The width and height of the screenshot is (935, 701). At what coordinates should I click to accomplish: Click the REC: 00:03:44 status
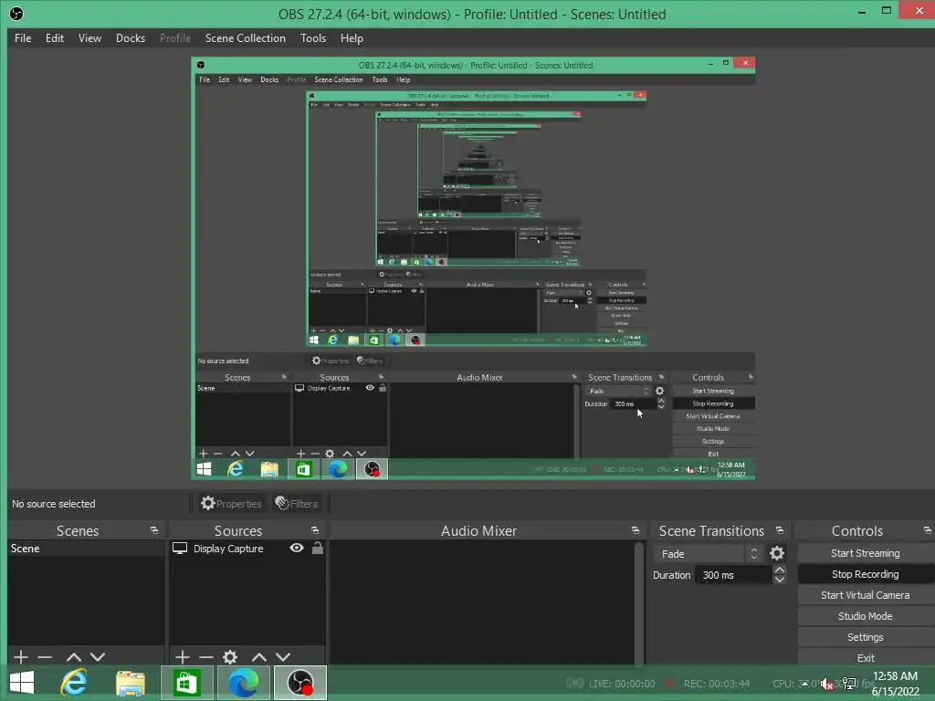[x=716, y=684]
